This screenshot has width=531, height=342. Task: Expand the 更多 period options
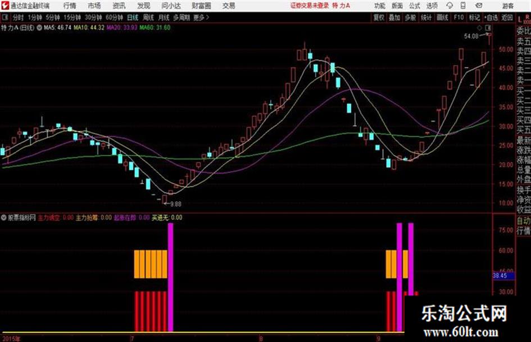tap(201, 17)
